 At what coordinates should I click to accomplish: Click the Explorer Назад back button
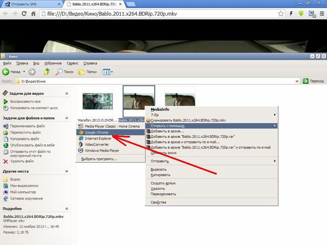tap(11, 72)
